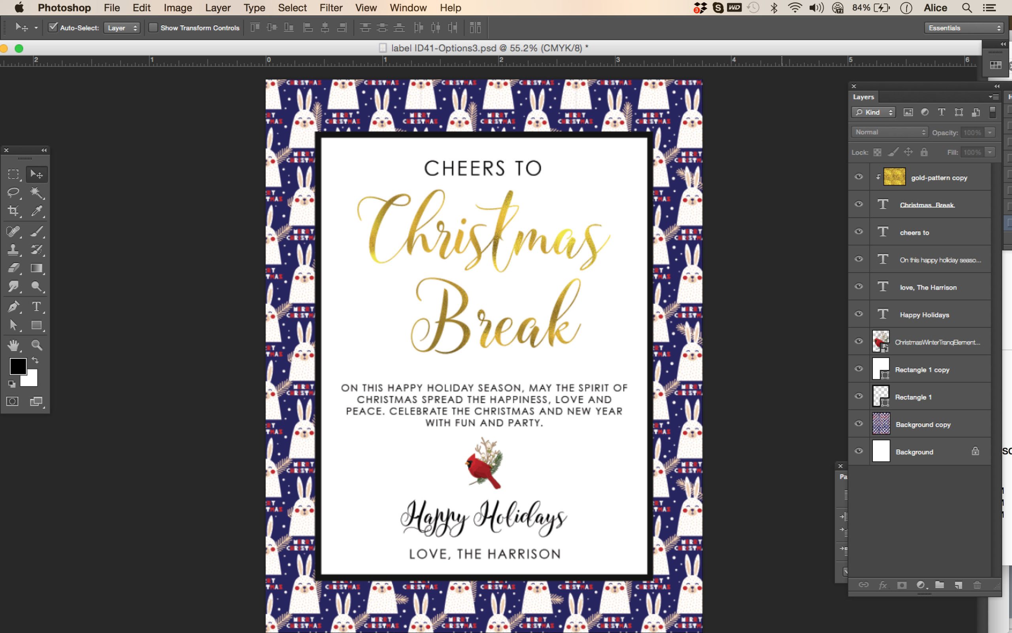Create a new layer group folder

tap(939, 585)
